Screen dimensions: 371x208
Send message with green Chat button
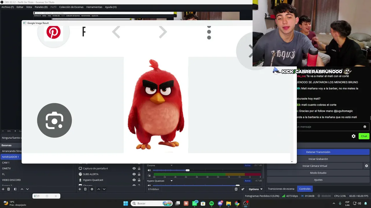(364, 136)
